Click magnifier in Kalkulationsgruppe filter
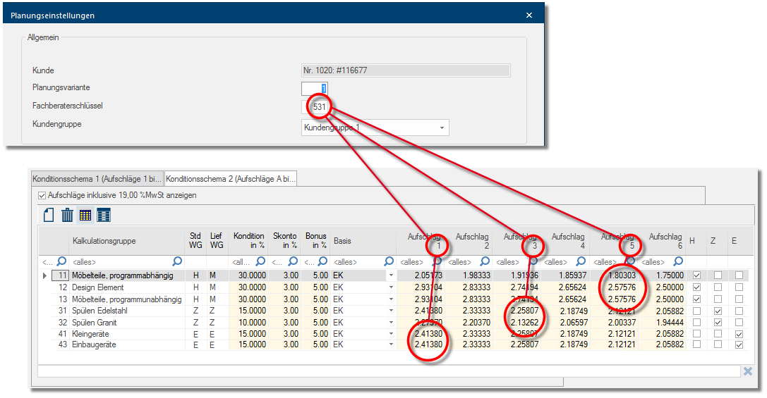 coord(176,262)
